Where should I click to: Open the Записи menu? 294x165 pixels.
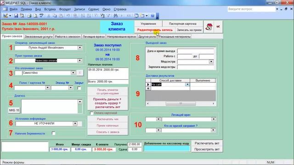[x=79, y=9]
